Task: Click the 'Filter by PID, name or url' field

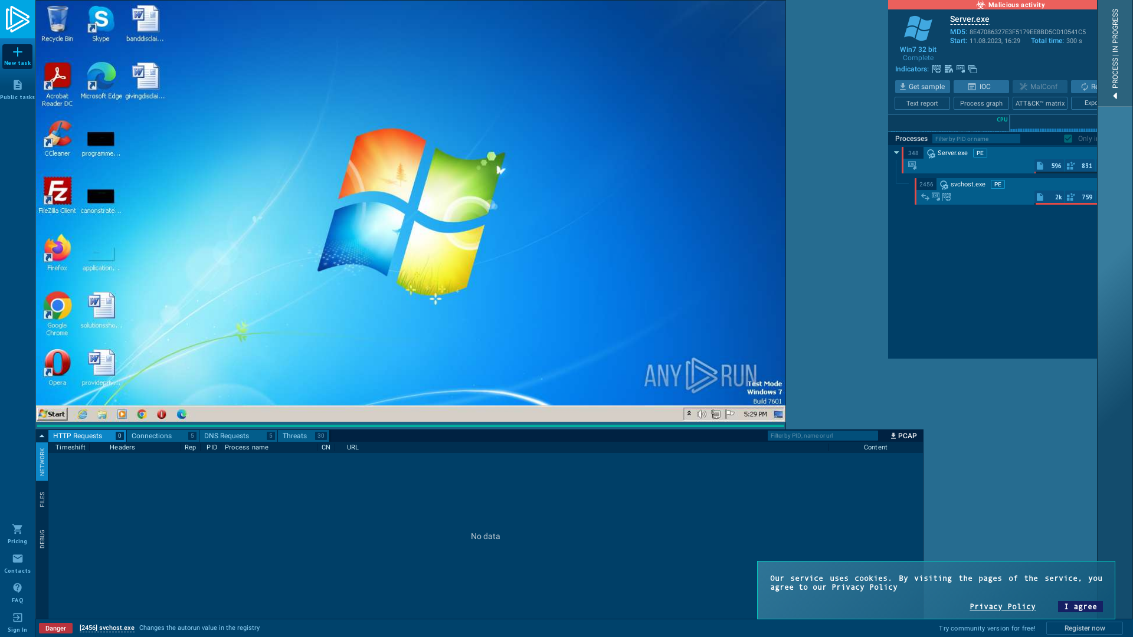Action: pos(823,436)
